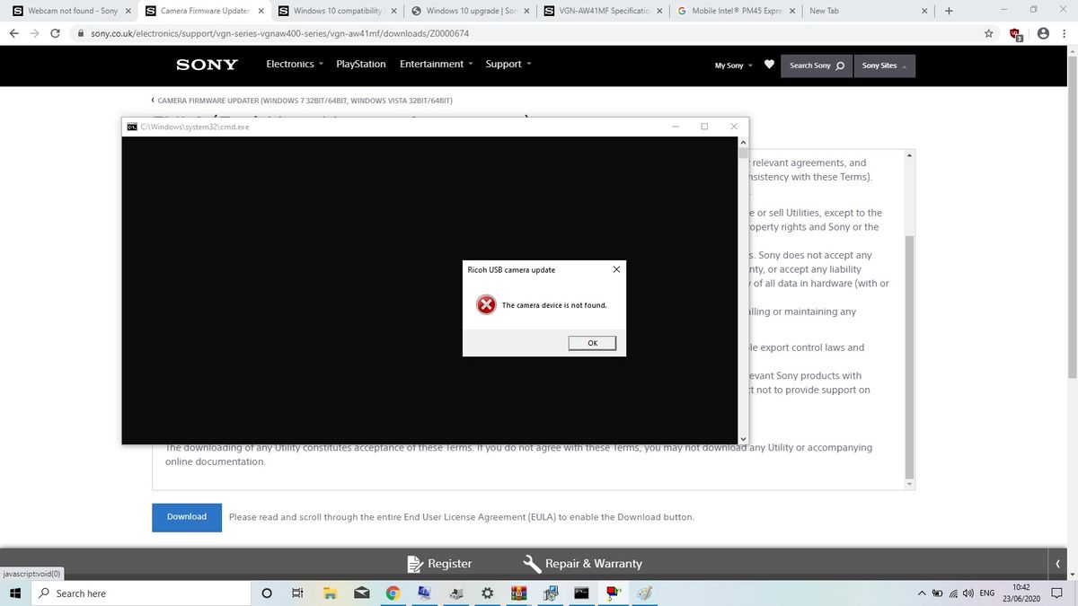
Task: Open File Explorer from the taskbar
Action: (330, 593)
